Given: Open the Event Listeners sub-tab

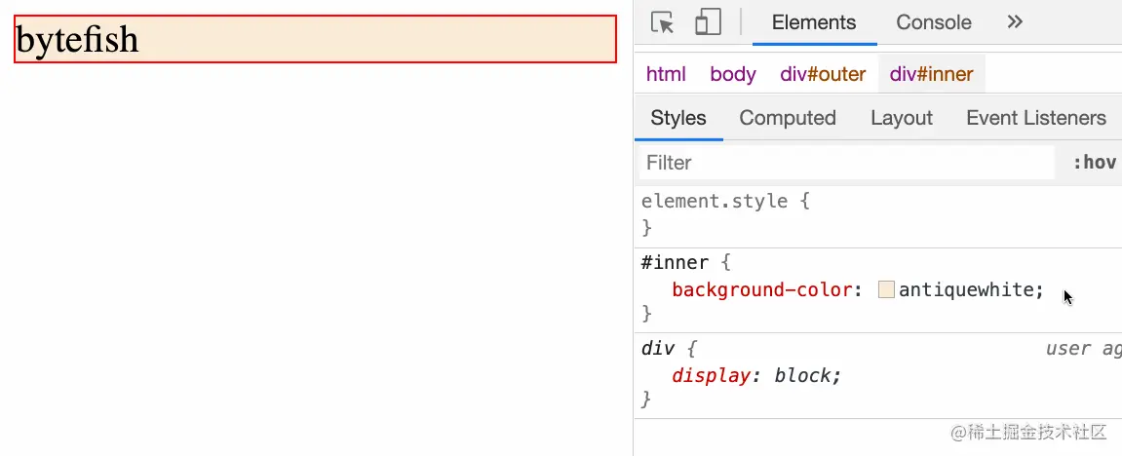Looking at the screenshot, I should (x=1036, y=118).
